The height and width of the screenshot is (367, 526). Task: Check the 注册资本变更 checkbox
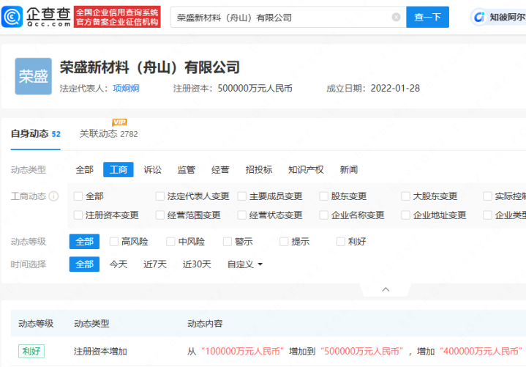click(78, 215)
